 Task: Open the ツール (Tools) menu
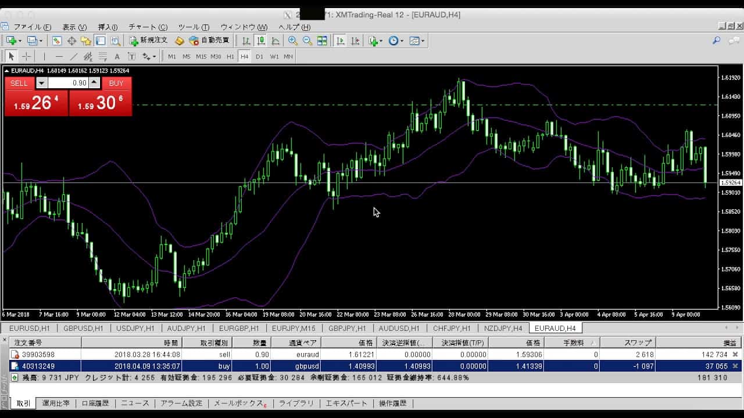[194, 27]
